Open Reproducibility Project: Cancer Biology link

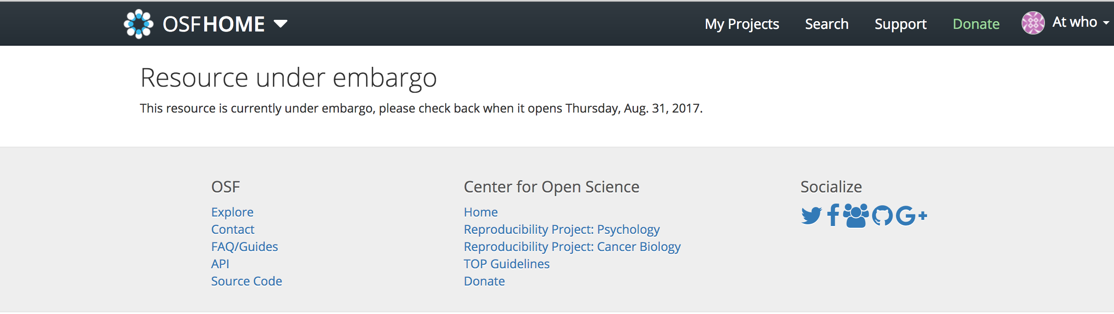pyautogui.click(x=572, y=247)
